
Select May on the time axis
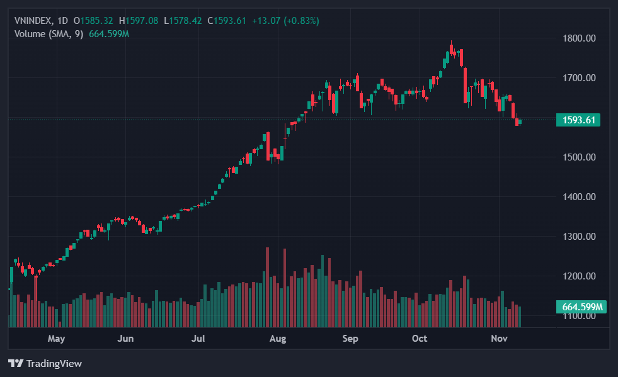tap(56, 339)
